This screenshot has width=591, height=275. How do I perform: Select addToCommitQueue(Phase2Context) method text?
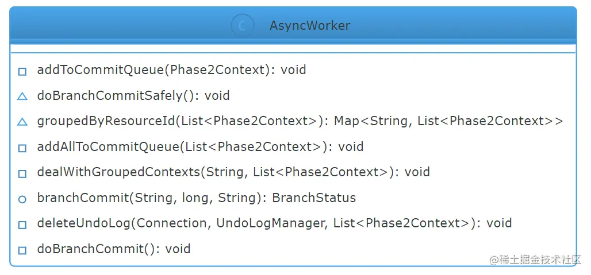tap(171, 70)
